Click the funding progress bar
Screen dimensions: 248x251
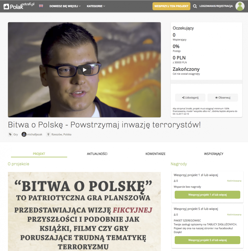(206, 82)
